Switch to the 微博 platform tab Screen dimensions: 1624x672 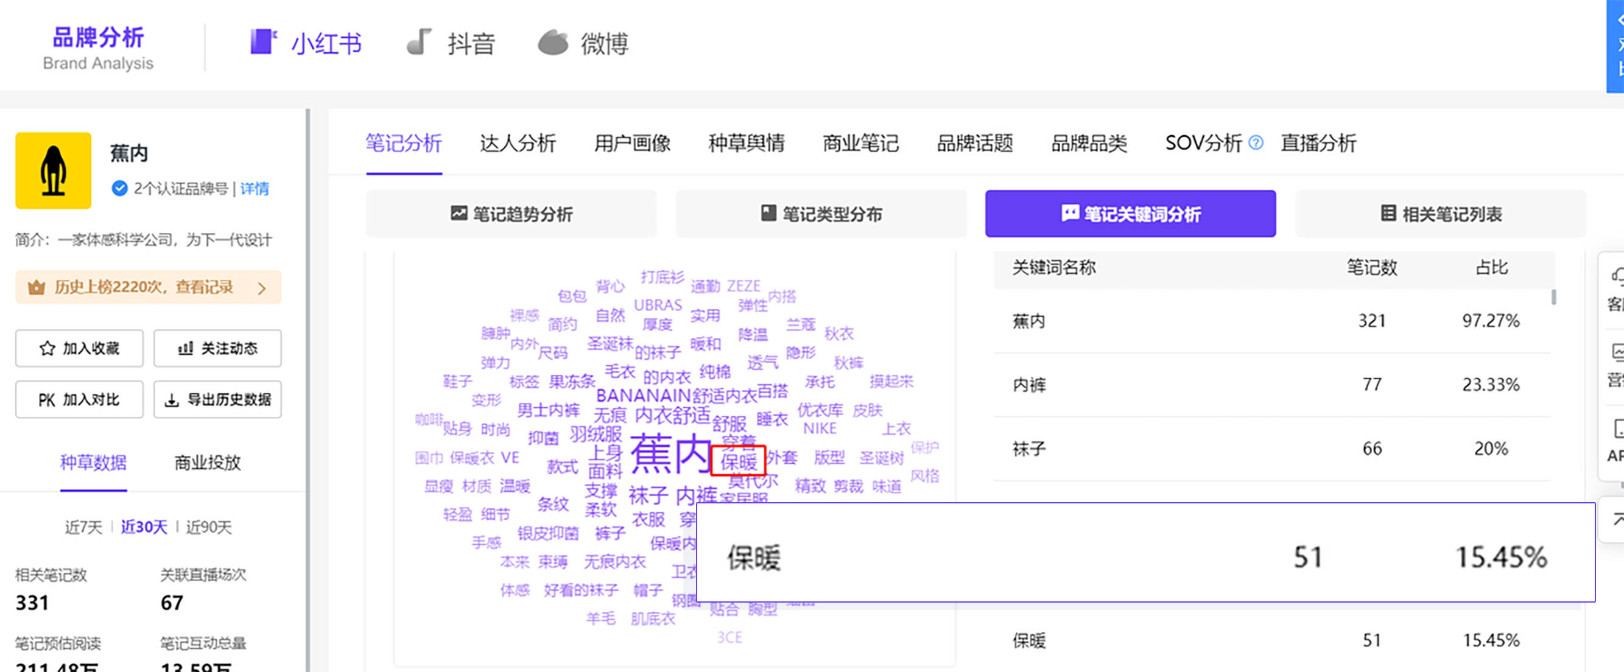coord(583,43)
